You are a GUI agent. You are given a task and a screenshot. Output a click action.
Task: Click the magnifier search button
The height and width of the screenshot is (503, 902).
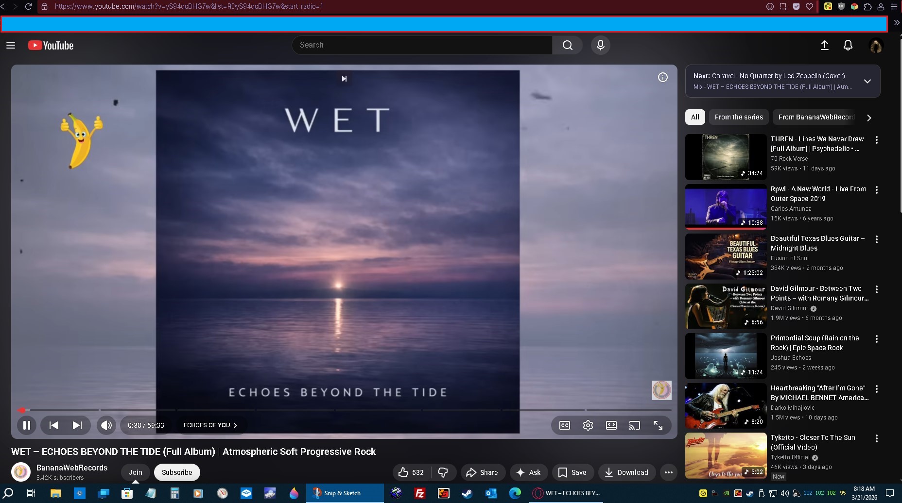point(567,45)
